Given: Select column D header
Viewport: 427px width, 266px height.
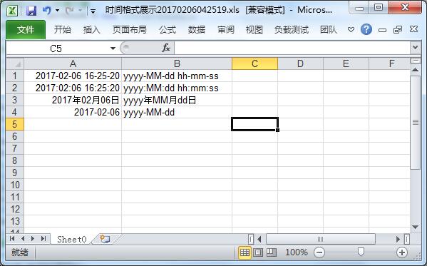Looking at the screenshot, I should coord(300,63).
